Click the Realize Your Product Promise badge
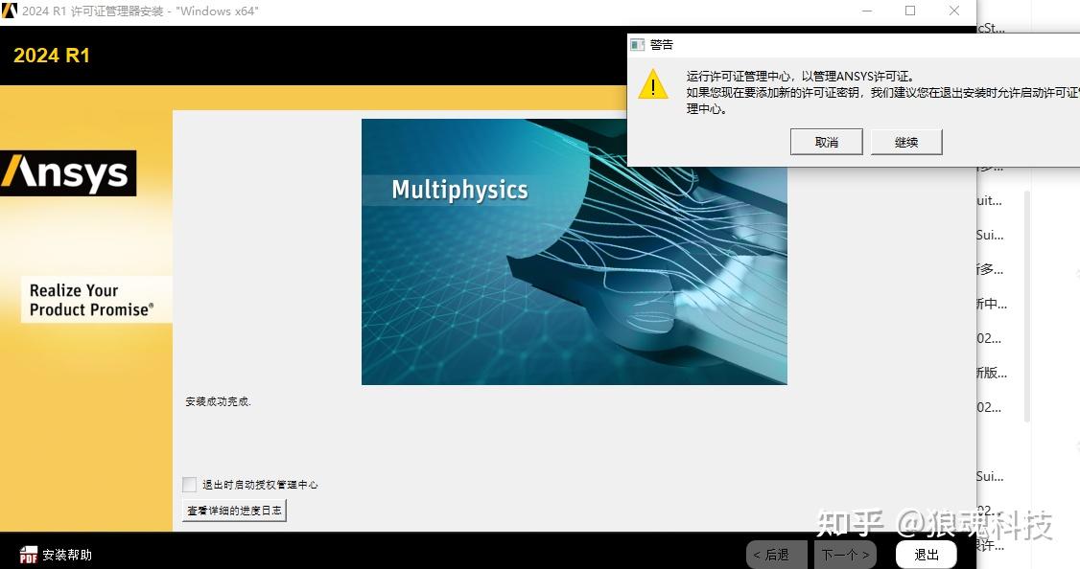This screenshot has height=569, width=1080. coord(96,299)
